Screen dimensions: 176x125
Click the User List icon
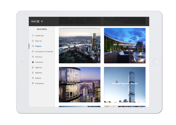coord(33,41)
